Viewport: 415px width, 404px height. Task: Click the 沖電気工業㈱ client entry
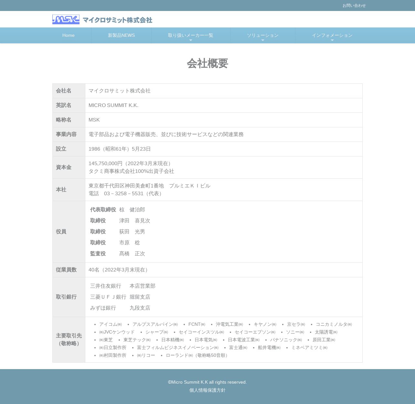coord(229,324)
